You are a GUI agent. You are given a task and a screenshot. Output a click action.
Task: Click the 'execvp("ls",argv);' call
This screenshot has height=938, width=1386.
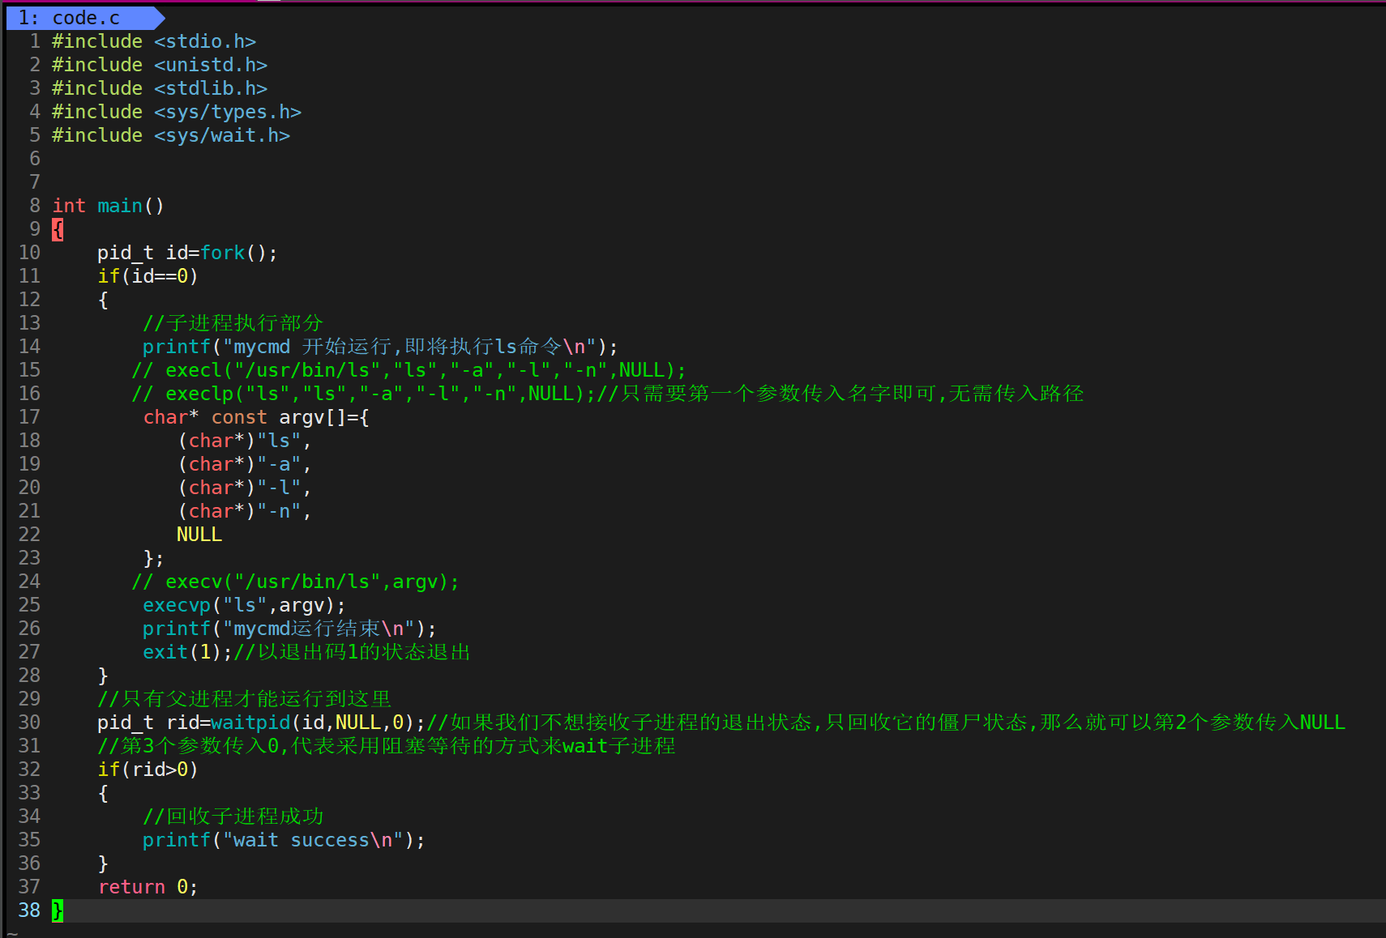(244, 605)
